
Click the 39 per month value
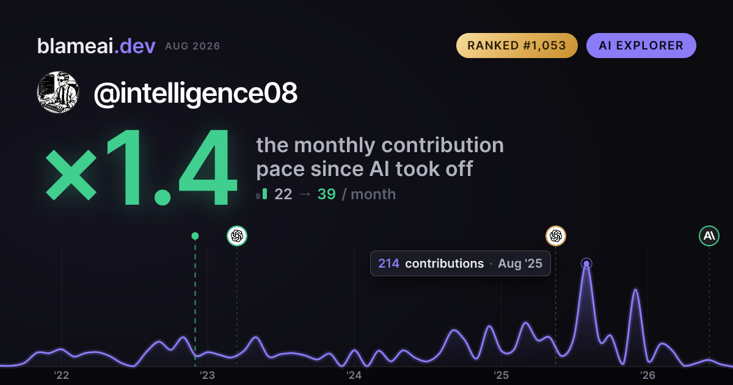326,194
